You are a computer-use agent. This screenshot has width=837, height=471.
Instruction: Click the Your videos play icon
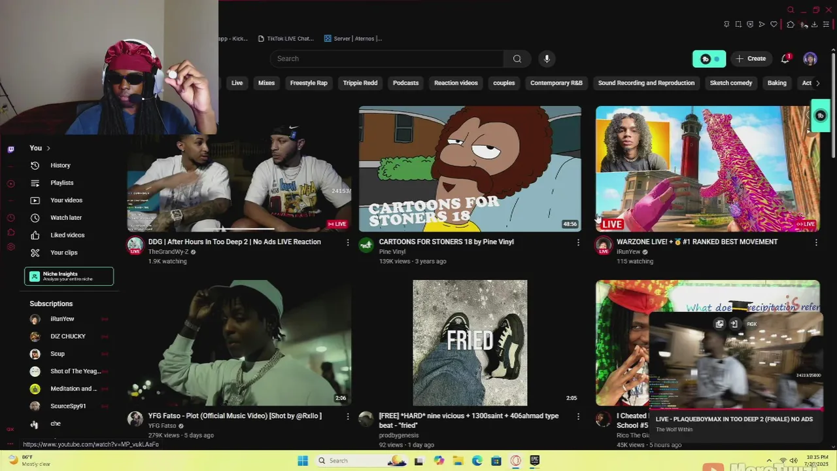(35, 200)
